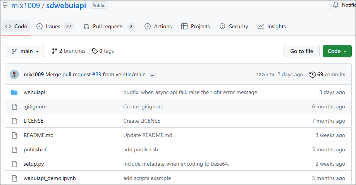Open the mix1009 owner profile link

[x=26, y=5]
